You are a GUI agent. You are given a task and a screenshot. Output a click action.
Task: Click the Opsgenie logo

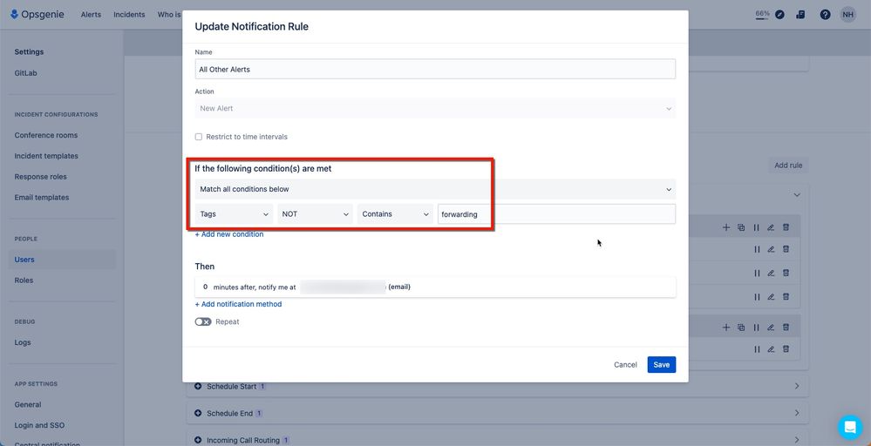point(37,15)
